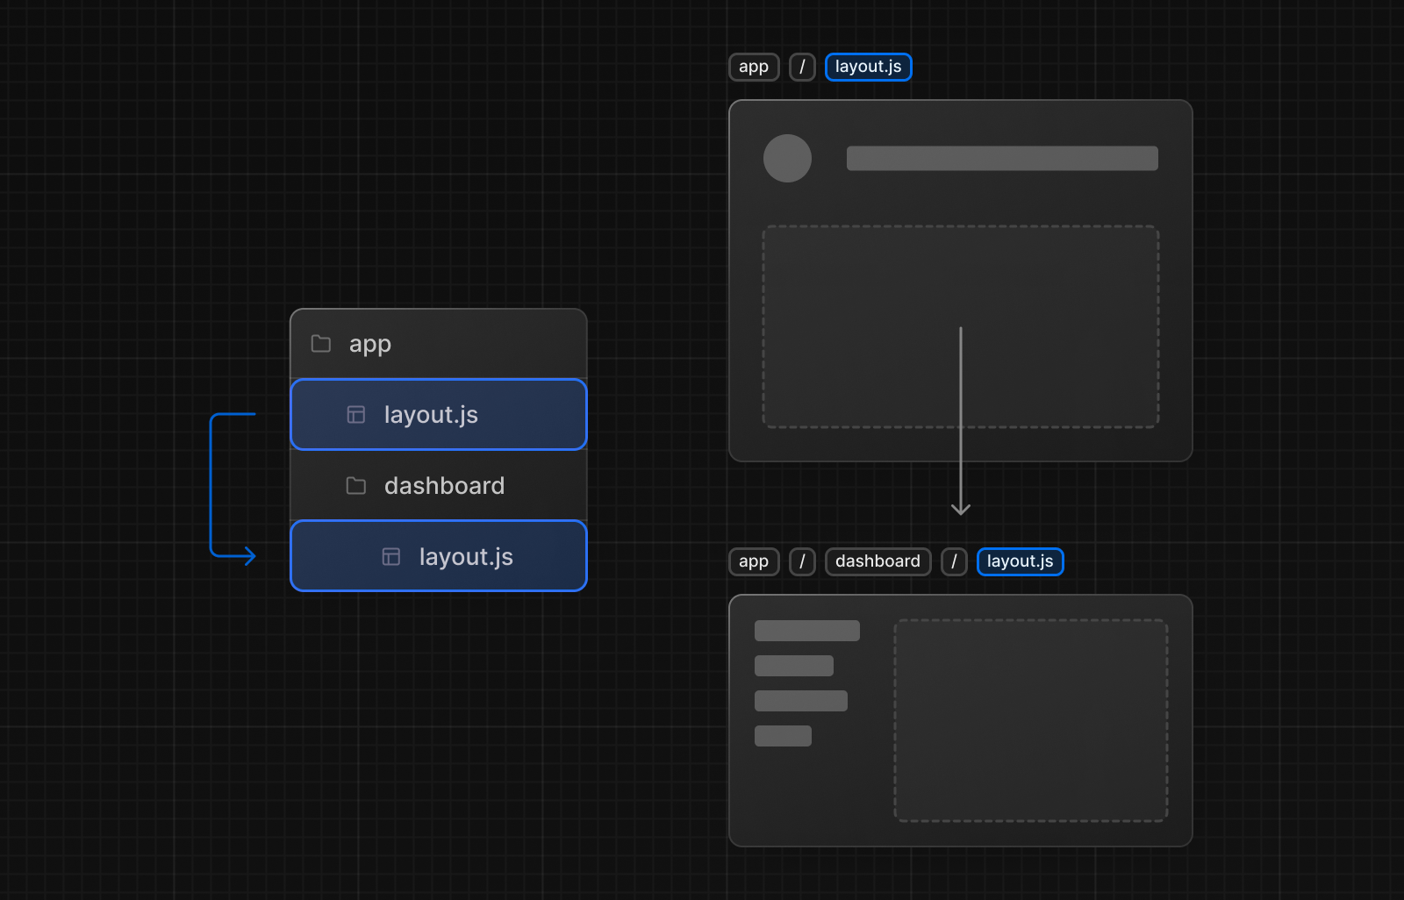The width and height of the screenshot is (1404, 900).
Task: Click the slash separator after the app chip
Action: click(802, 66)
